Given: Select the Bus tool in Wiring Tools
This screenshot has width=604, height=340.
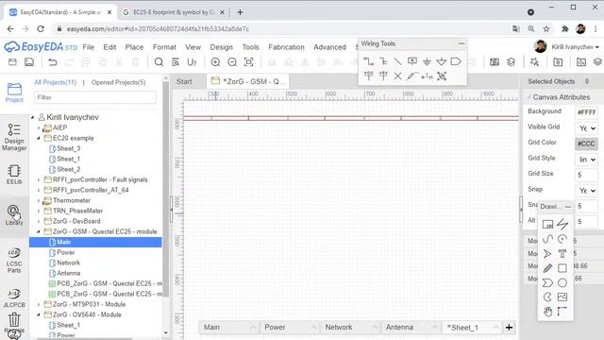Looking at the screenshot, I should point(383,61).
